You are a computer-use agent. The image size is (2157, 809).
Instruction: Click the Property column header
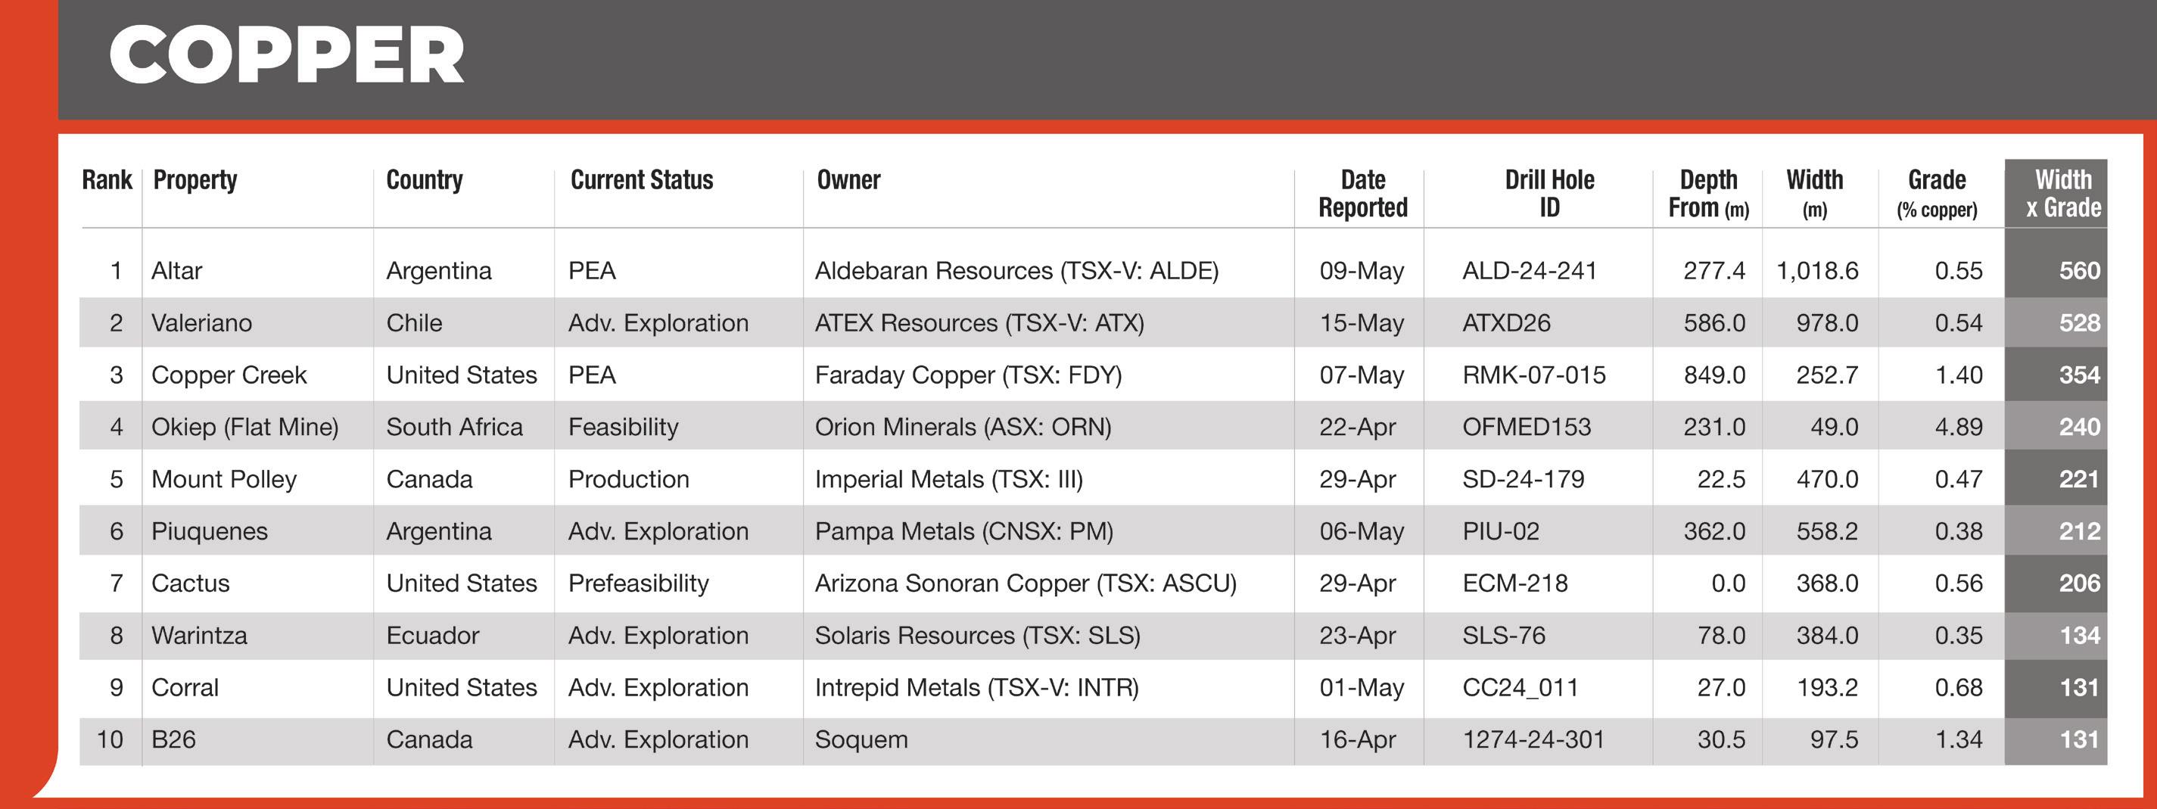(195, 181)
